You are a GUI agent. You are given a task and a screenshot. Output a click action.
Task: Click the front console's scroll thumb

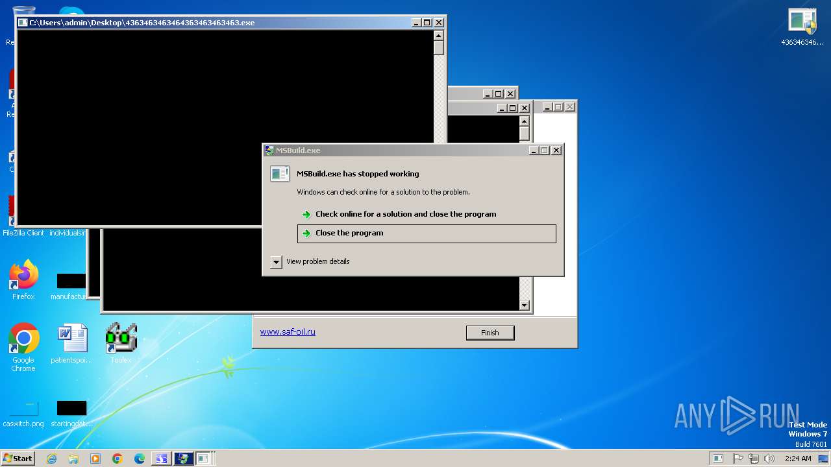pos(439,48)
